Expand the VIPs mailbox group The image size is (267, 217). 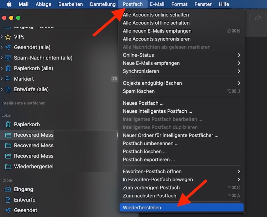tap(2, 37)
